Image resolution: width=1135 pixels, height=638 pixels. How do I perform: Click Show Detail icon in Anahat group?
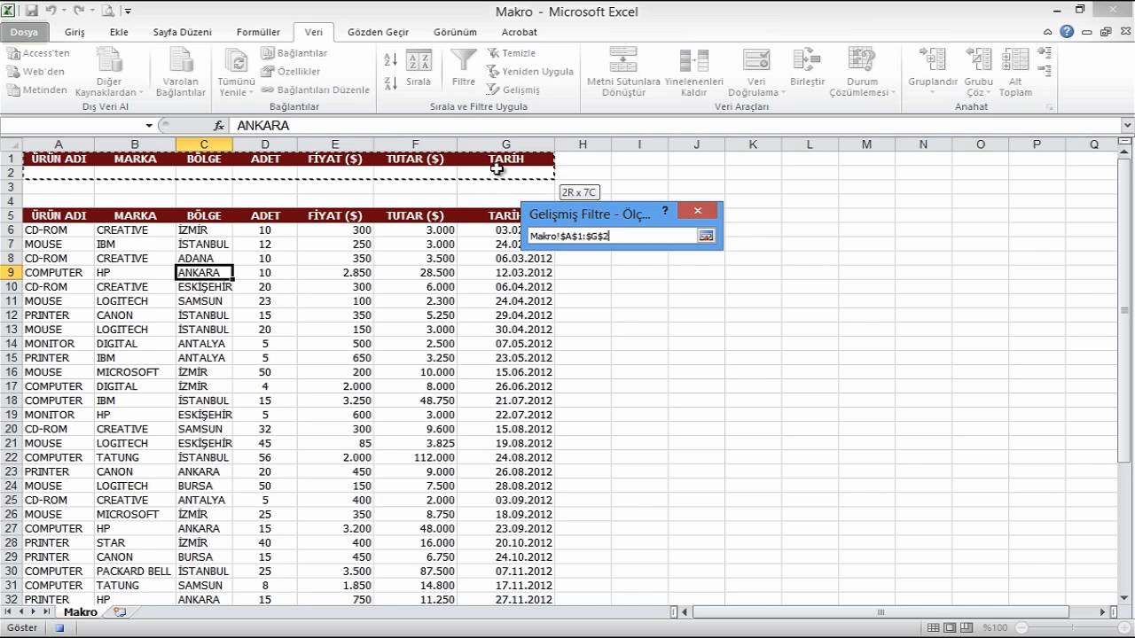coord(1045,53)
